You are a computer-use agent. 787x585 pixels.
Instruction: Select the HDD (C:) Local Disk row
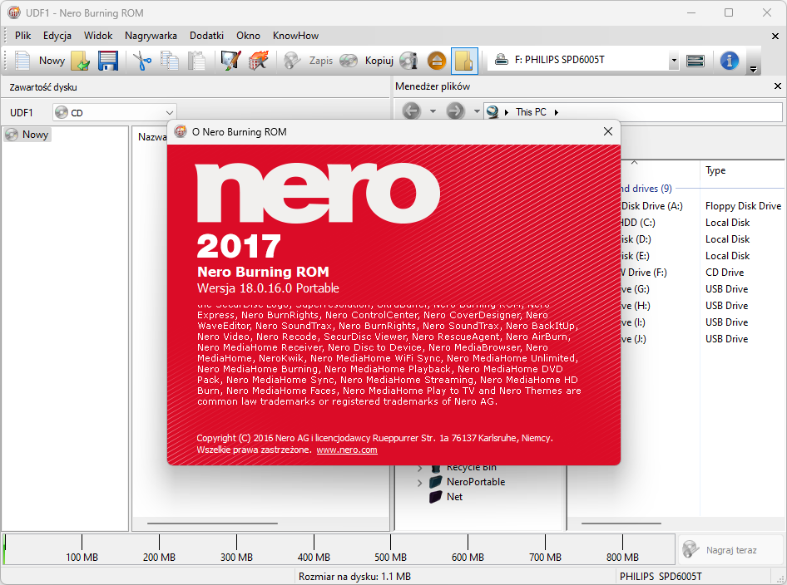(x=703, y=223)
